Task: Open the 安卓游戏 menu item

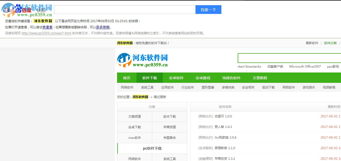Action: click(x=203, y=78)
